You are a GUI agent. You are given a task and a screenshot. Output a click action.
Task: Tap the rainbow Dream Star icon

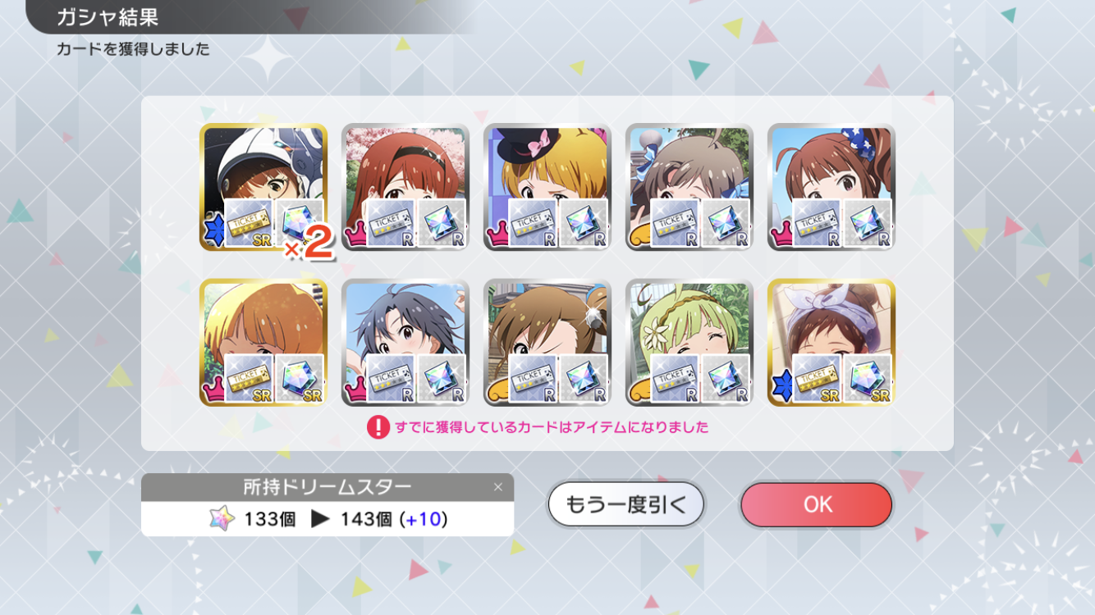point(222,519)
